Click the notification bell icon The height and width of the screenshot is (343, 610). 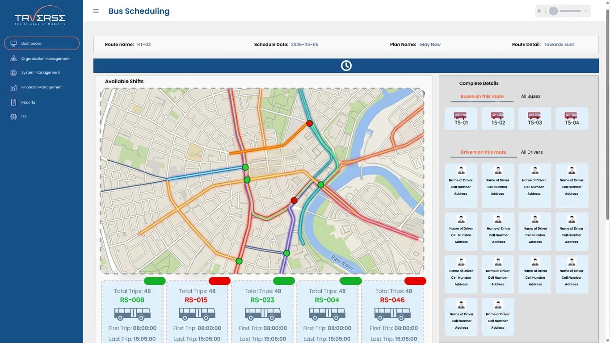coord(539,11)
